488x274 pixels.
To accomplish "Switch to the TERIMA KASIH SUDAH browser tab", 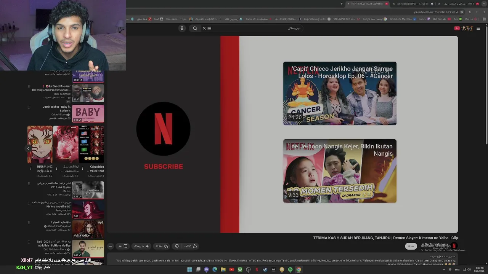I will [368, 4].
